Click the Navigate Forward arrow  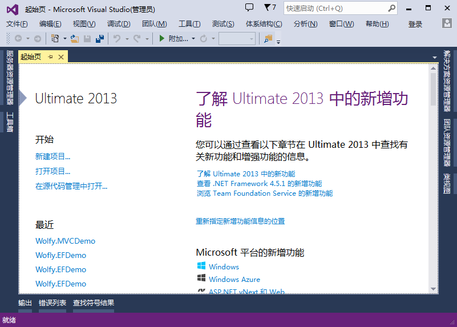38,38
